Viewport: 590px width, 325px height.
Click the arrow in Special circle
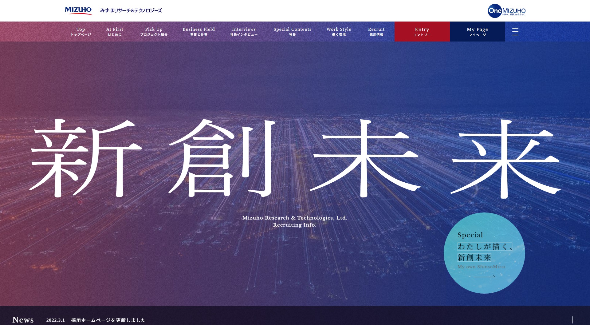point(484,276)
